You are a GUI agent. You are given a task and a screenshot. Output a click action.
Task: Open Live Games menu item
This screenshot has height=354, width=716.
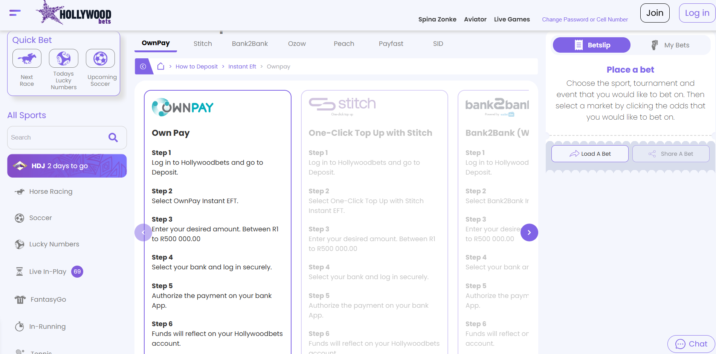(x=512, y=19)
